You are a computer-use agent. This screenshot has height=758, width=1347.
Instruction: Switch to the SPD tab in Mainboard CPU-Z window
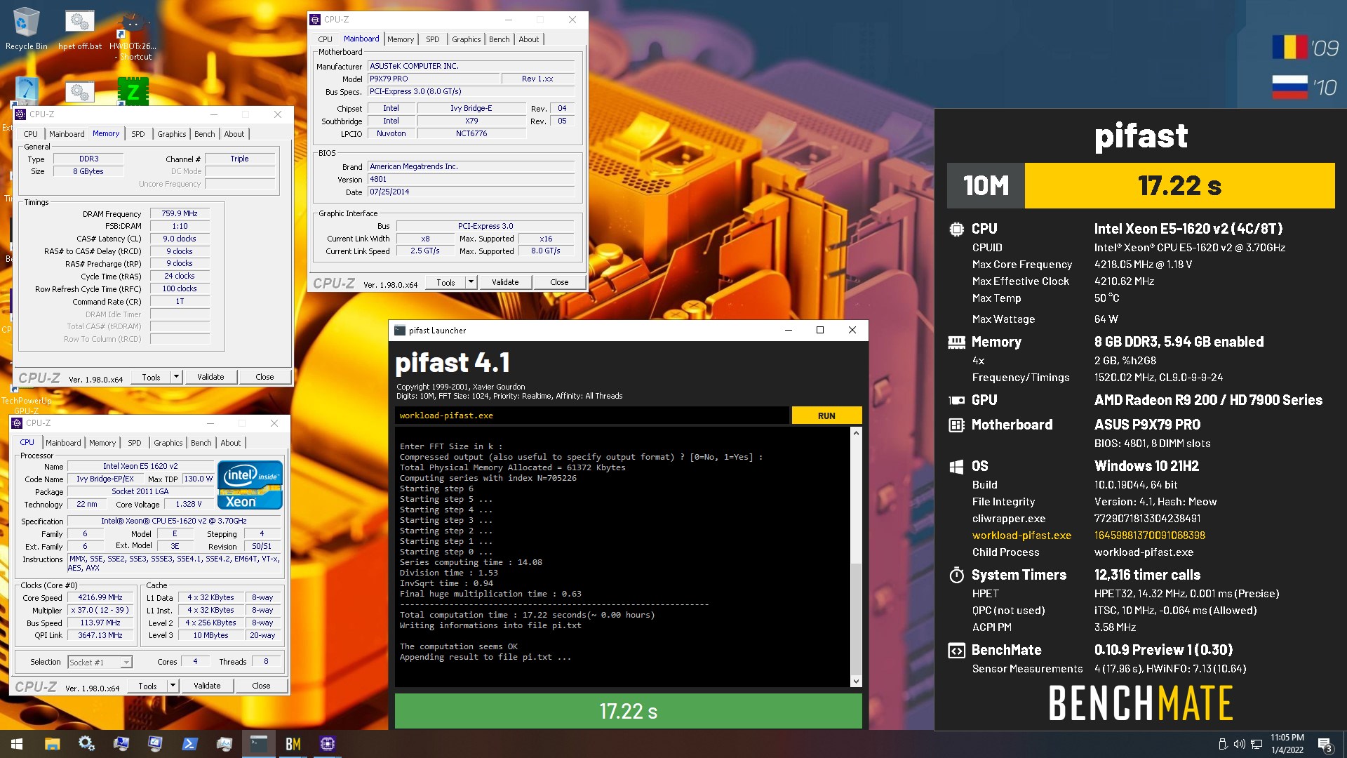[432, 39]
